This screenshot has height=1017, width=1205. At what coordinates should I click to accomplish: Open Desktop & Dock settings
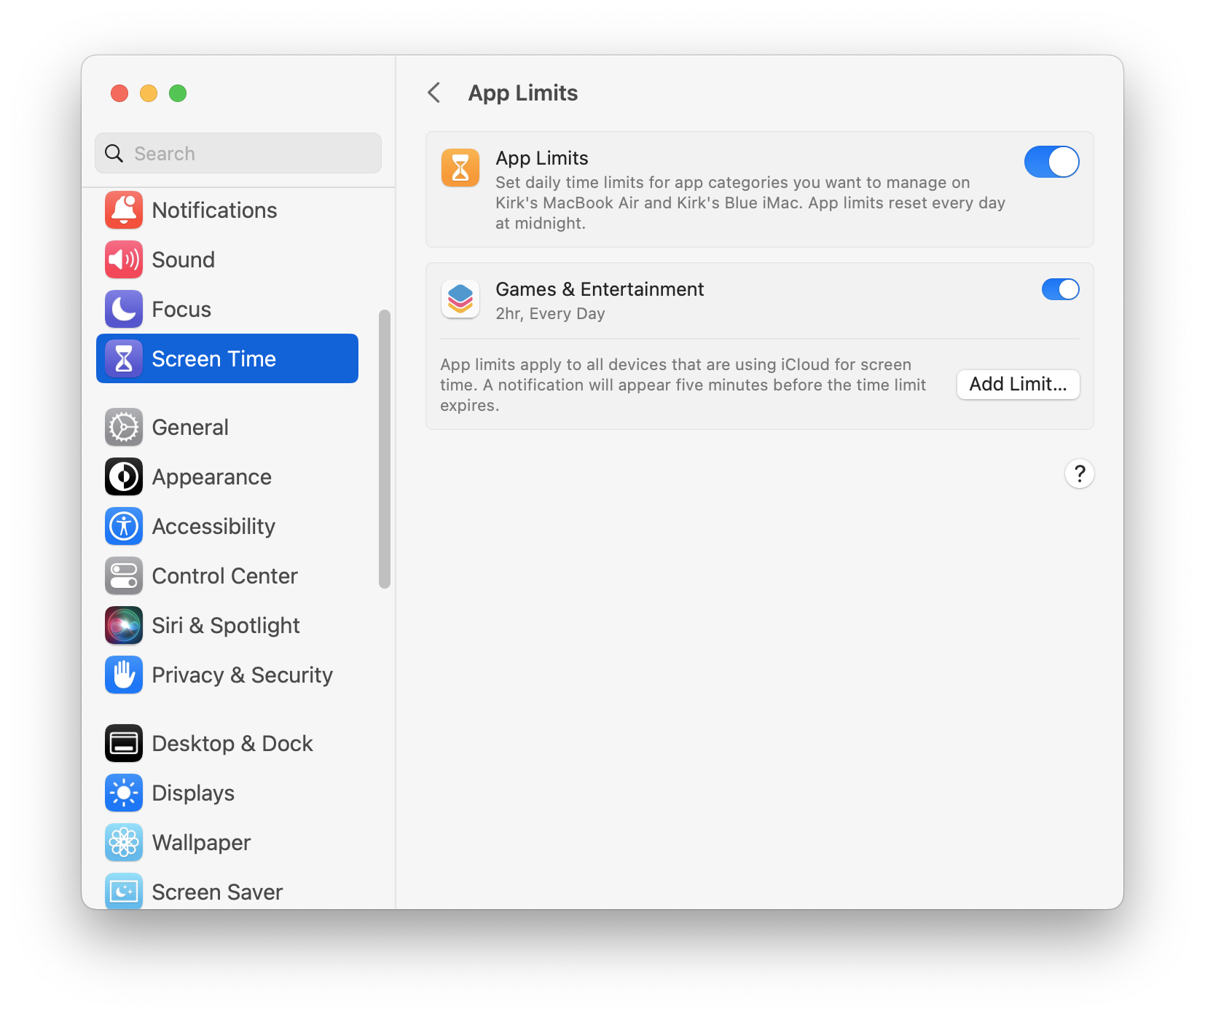click(227, 744)
